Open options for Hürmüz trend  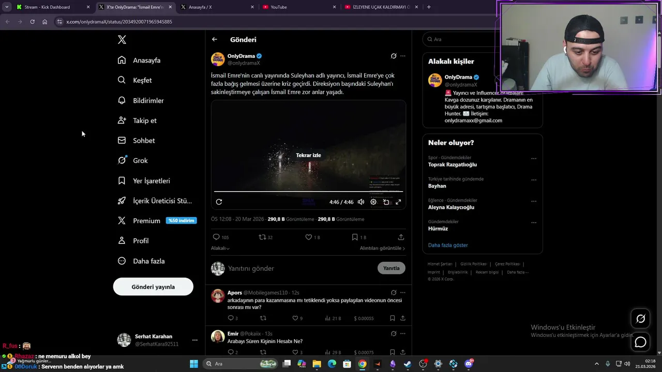pyautogui.click(x=534, y=223)
